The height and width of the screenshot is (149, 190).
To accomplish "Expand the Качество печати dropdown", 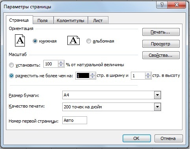I will click(x=157, y=107).
